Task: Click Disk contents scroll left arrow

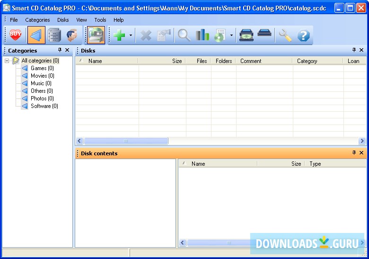Action: pos(183,242)
